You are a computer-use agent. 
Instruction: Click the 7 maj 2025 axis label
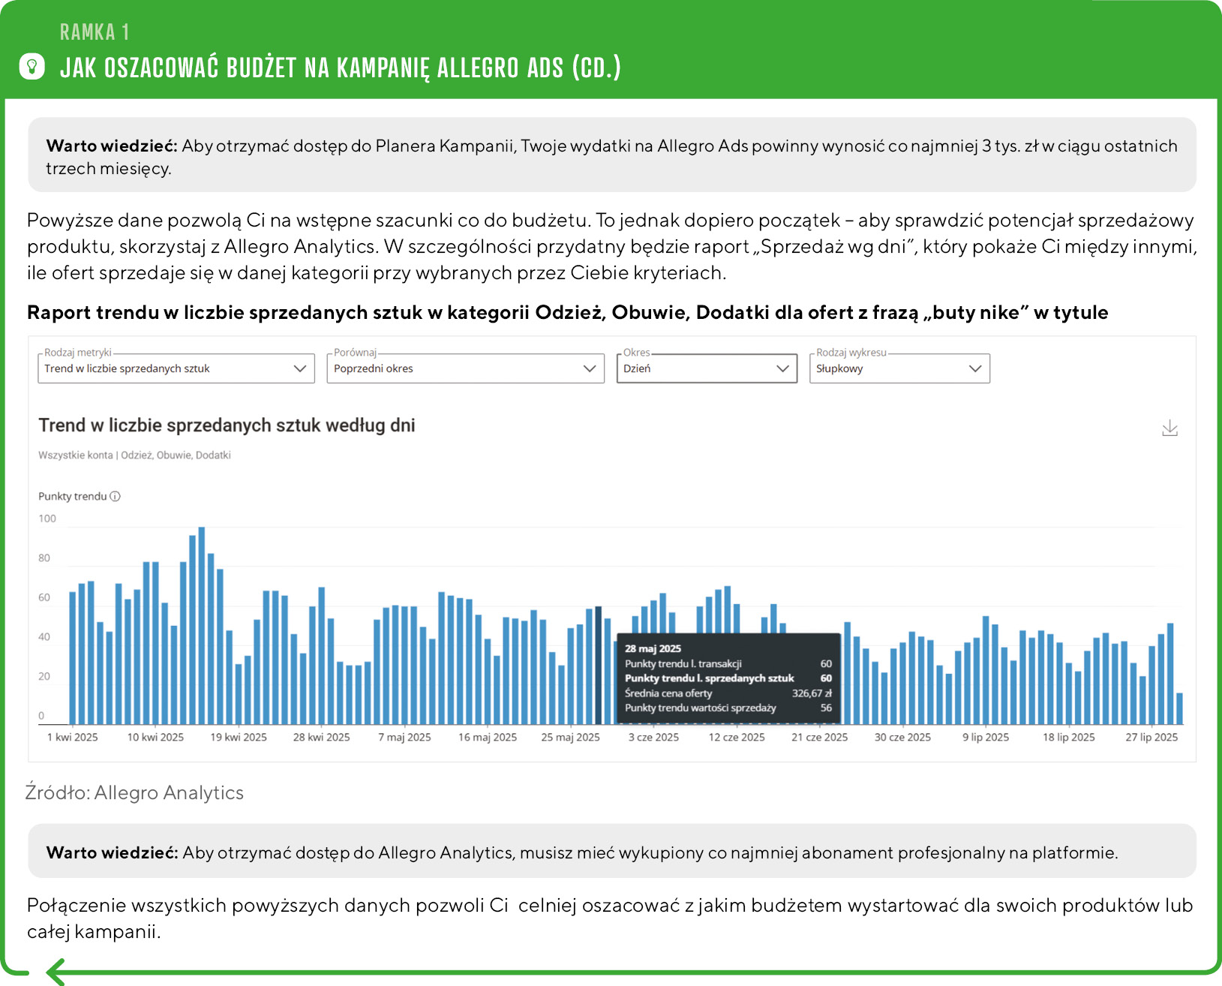tap(404, 737)
